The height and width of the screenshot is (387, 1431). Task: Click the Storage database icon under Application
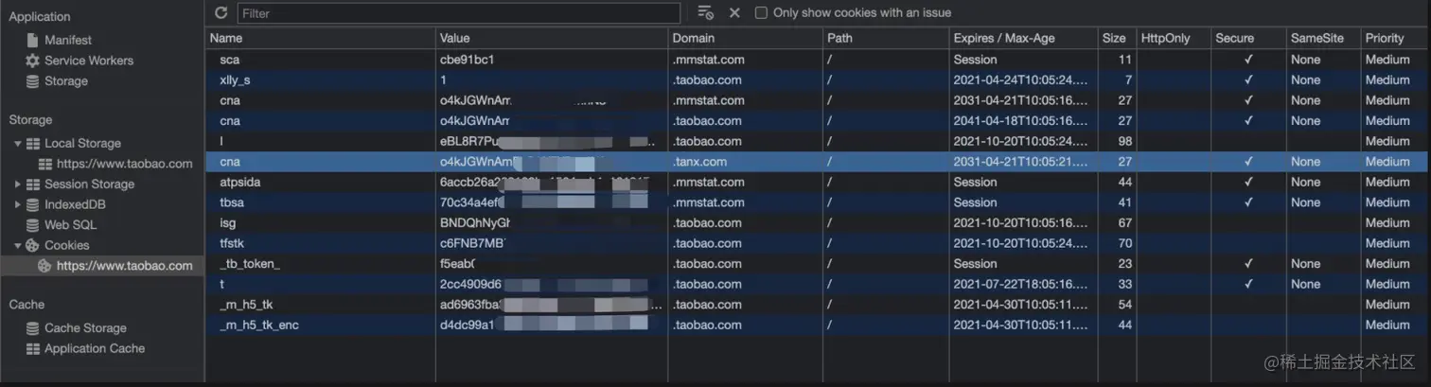click(33, 81)
